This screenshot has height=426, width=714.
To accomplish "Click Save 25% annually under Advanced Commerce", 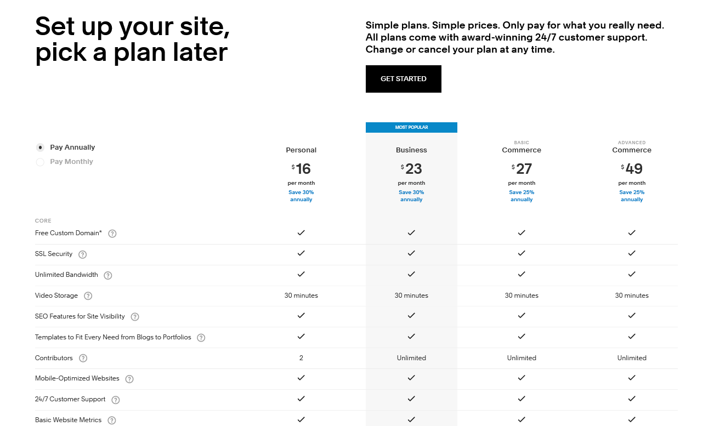I will pos(632,196).
